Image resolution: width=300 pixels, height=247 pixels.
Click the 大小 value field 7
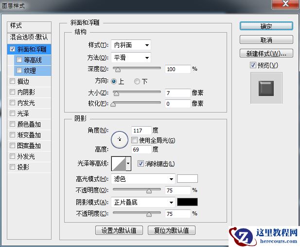click(178, 93)
